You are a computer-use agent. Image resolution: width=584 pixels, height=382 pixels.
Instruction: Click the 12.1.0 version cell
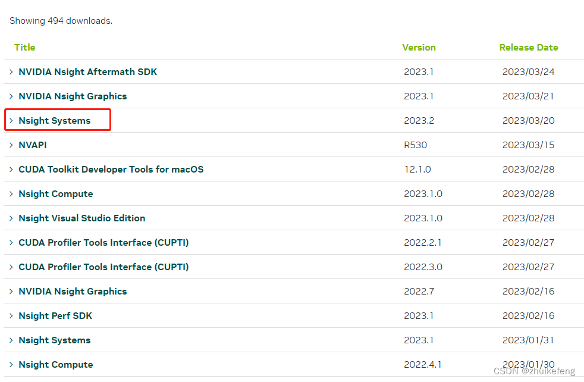click(417, 170)
